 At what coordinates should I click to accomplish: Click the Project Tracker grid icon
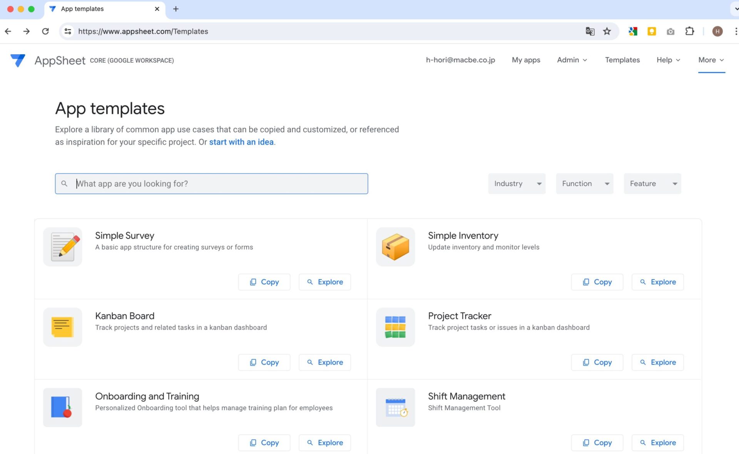(395, 327)
